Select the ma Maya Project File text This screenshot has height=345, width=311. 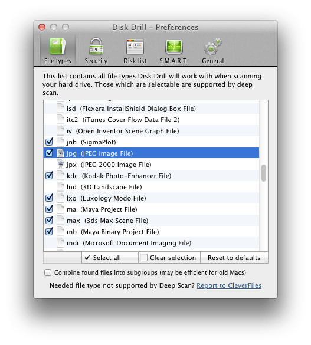102,209
